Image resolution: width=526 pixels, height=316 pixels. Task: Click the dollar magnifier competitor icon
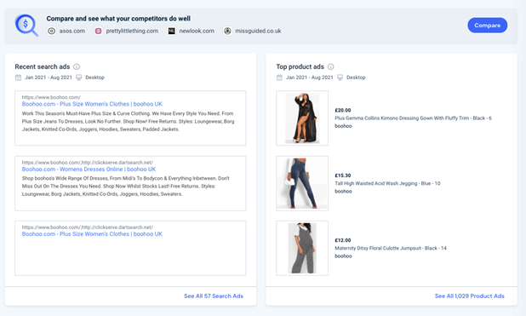click(26, 26)
